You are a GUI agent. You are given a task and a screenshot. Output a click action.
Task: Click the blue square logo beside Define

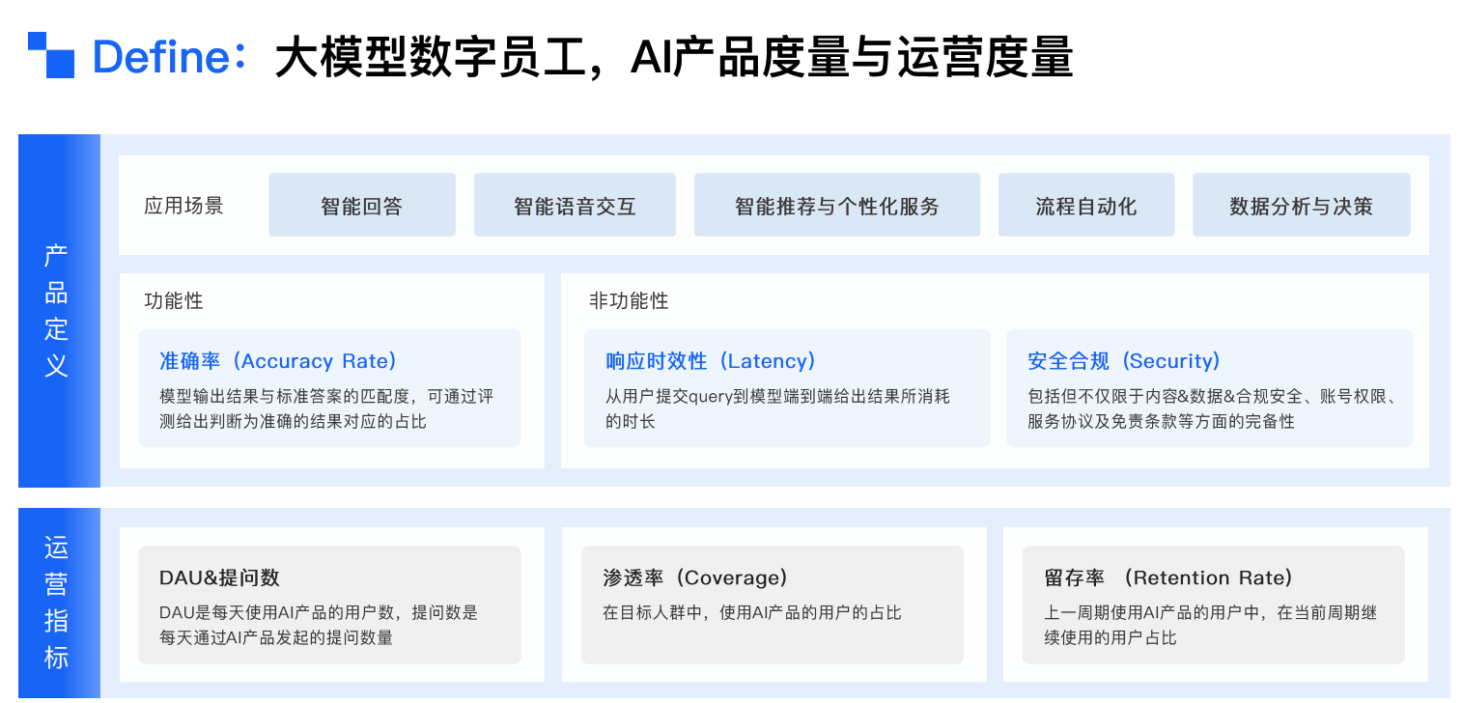point(51,55)
